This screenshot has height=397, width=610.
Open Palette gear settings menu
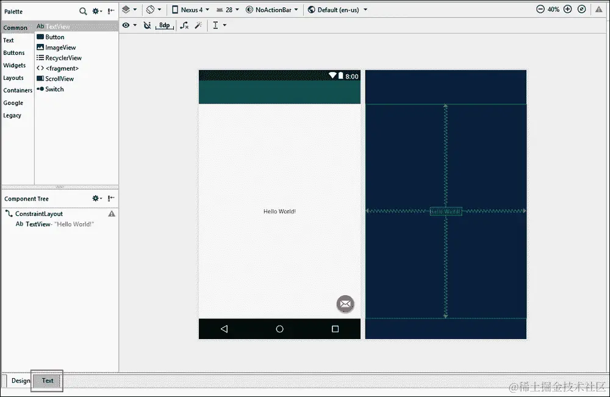click(x=97, y=11)
